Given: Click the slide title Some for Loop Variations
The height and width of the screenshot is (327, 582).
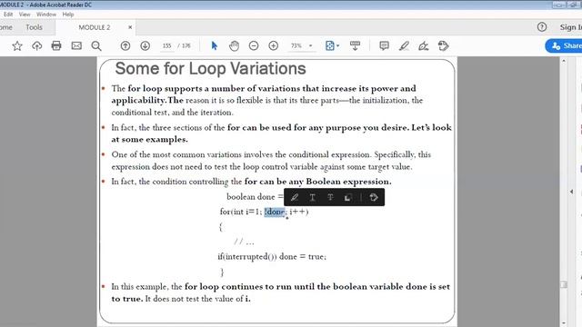Looking at the screenshot, I should (210, 69).
